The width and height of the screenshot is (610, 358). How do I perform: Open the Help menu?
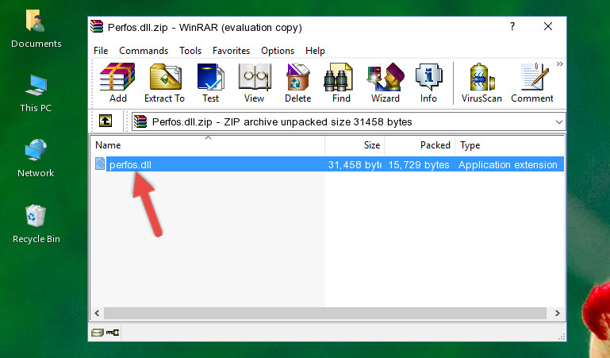[x=315, y=51]
